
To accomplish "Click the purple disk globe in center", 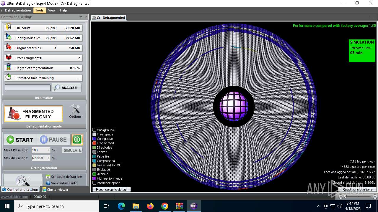I will [x=234, y=106].
